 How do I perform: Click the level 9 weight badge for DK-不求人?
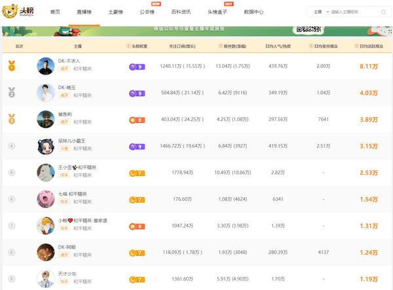click(x=137, y=67)
